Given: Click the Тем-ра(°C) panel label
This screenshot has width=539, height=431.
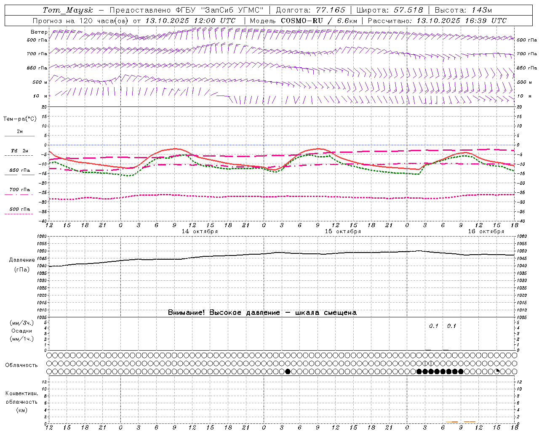Looking at the screenshot, I should (x=20, y=119).
